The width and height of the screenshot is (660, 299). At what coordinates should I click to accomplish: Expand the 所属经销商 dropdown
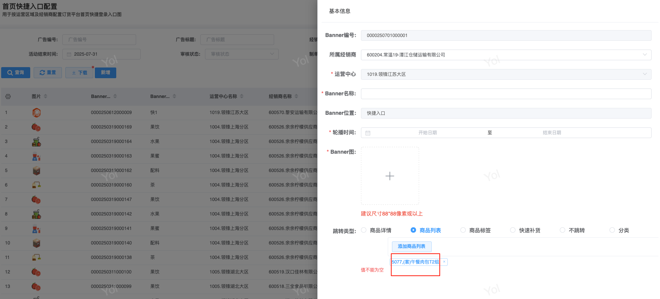coord(645,55)
